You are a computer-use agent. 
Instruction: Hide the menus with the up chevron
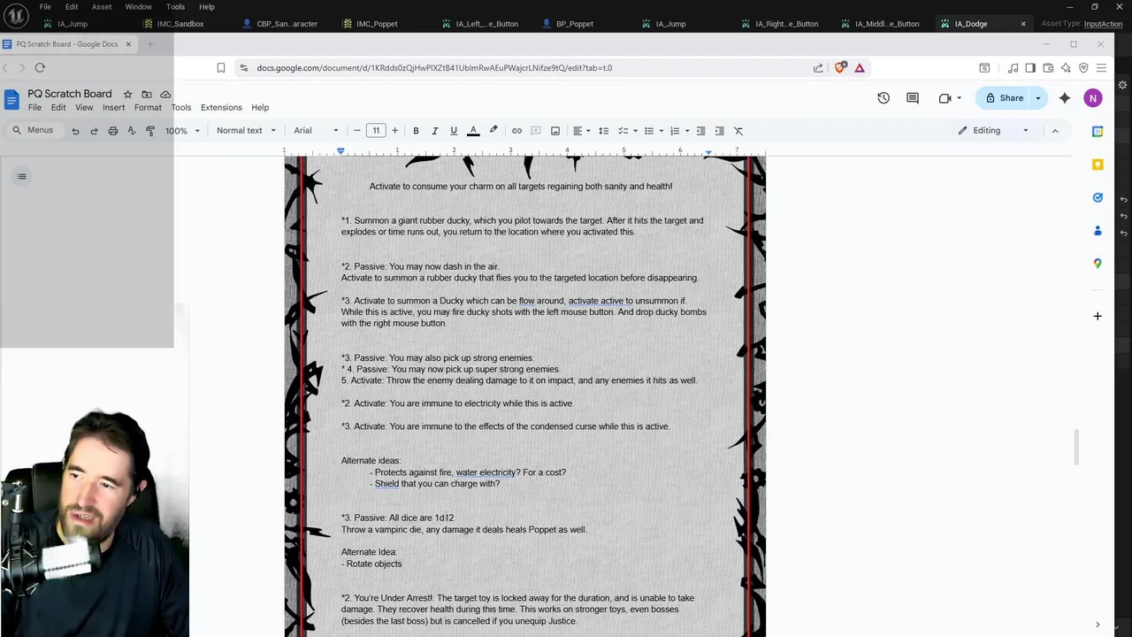[1054, 131]
